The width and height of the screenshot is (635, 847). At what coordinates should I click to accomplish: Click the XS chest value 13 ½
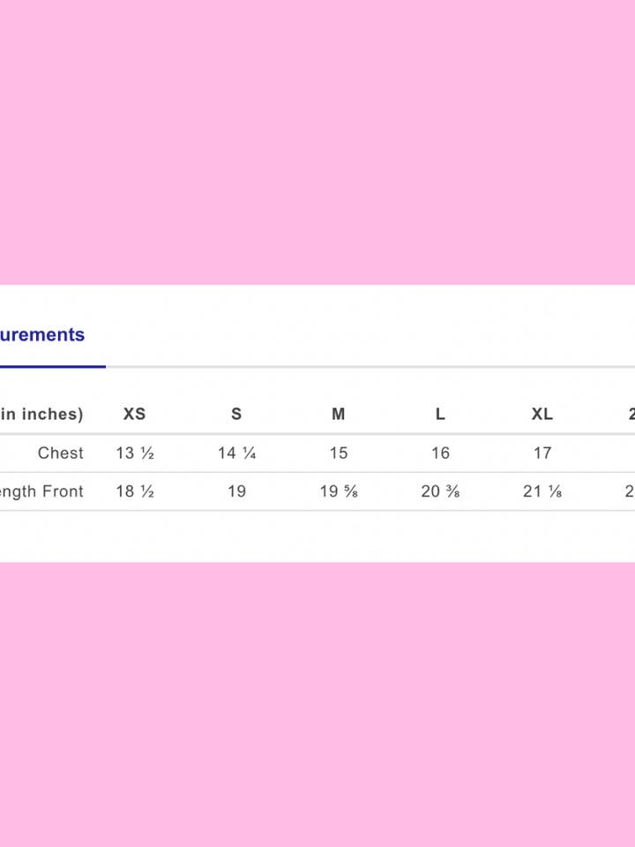pyautogui.click(x=135, y=453)
